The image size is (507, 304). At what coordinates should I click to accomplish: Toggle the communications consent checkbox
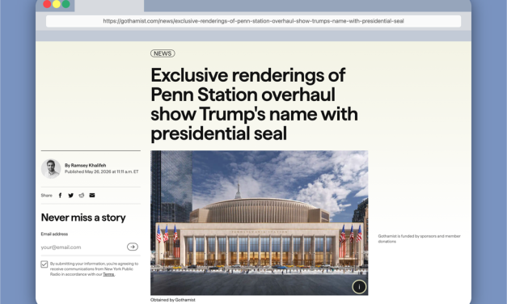click(x=44, y=264)
